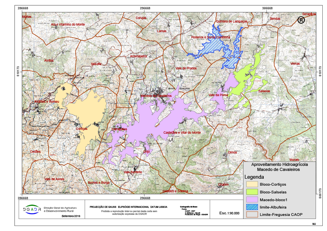Click the Limite-Freguesia CAOP legend swatch
The height and width of the screenshot is (231, 327).
(x=252, y=214)
